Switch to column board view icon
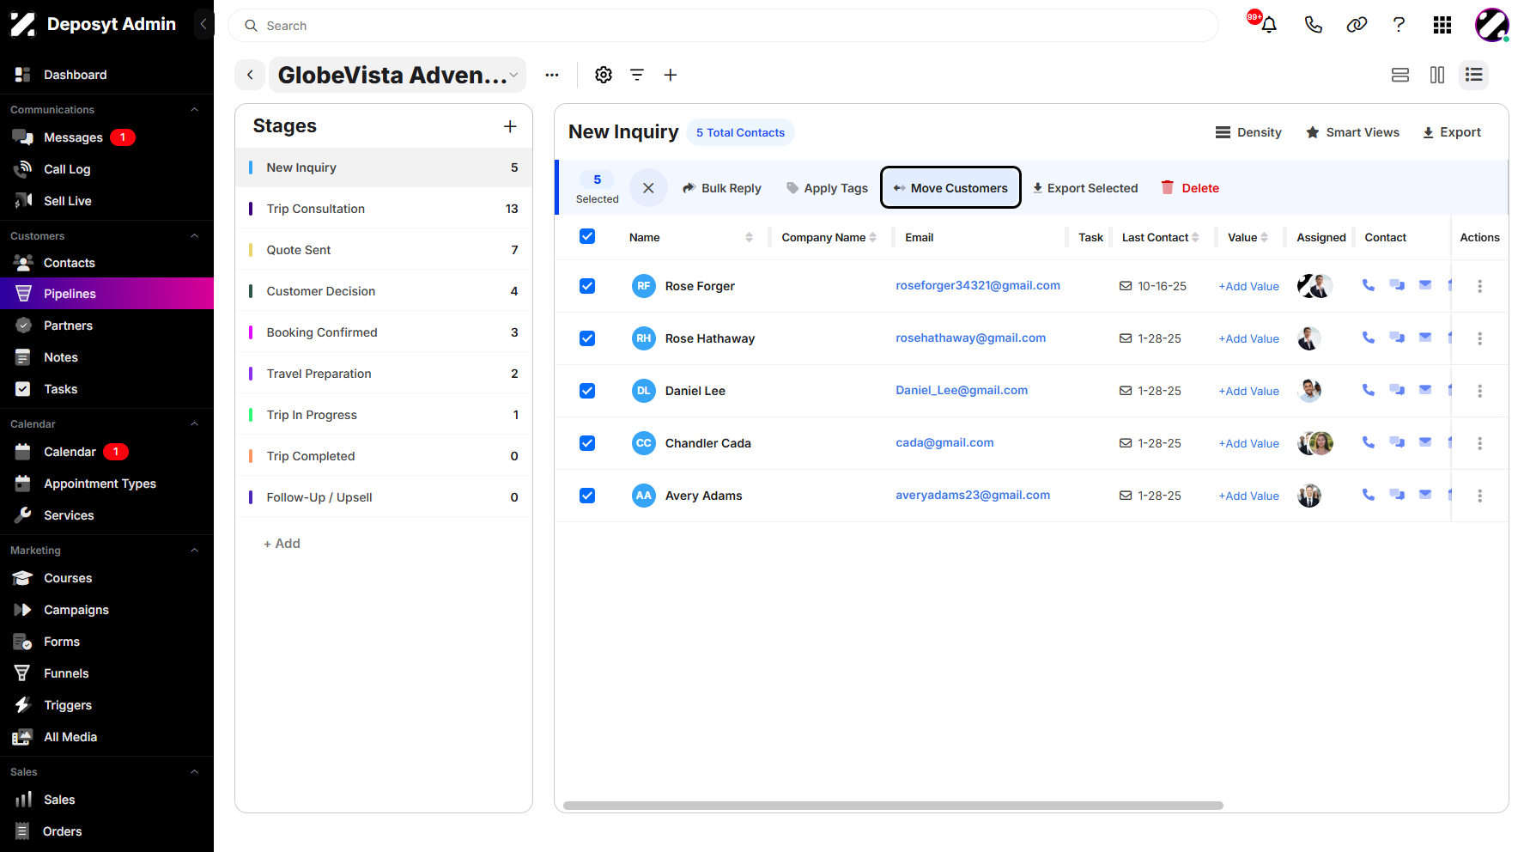 coord(1437,75)
